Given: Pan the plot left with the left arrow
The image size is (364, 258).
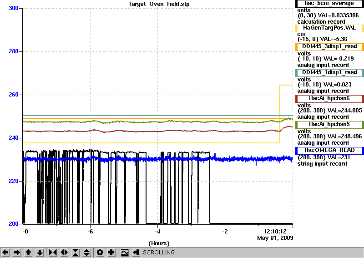Looking at the screenshot, I should tap(5, 253).
